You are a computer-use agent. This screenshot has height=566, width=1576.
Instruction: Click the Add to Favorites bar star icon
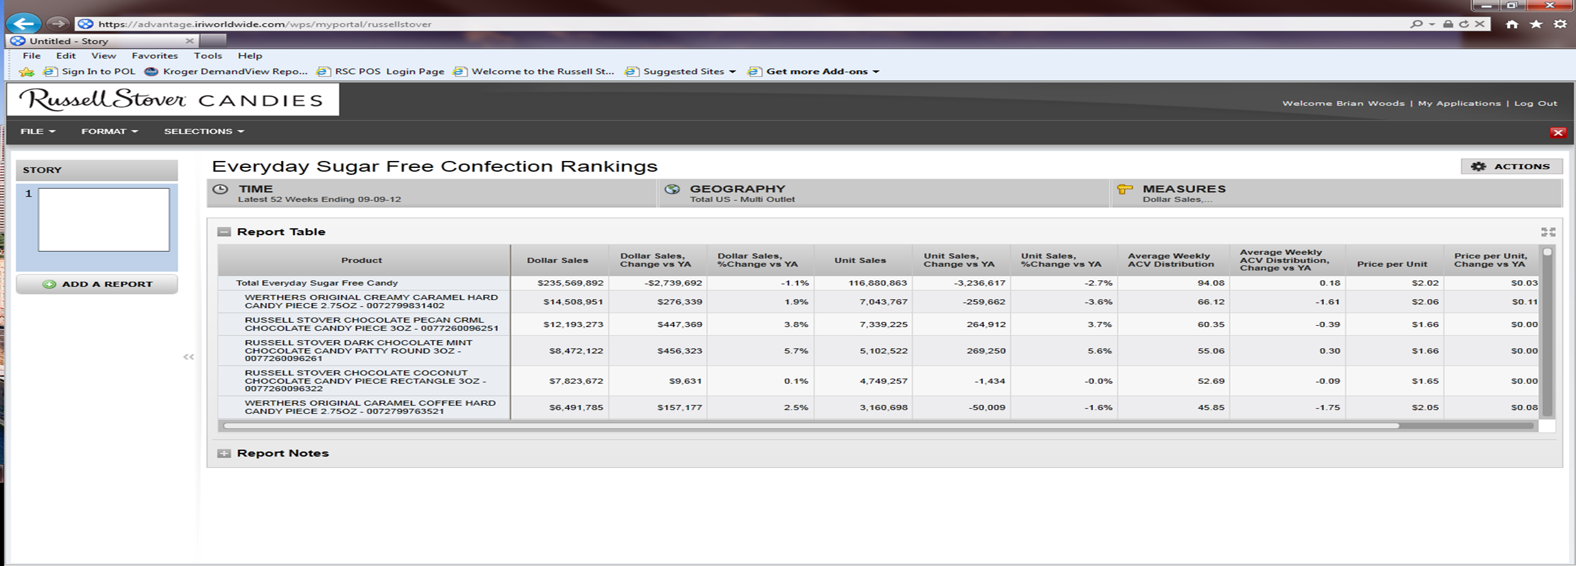point(26,72)
